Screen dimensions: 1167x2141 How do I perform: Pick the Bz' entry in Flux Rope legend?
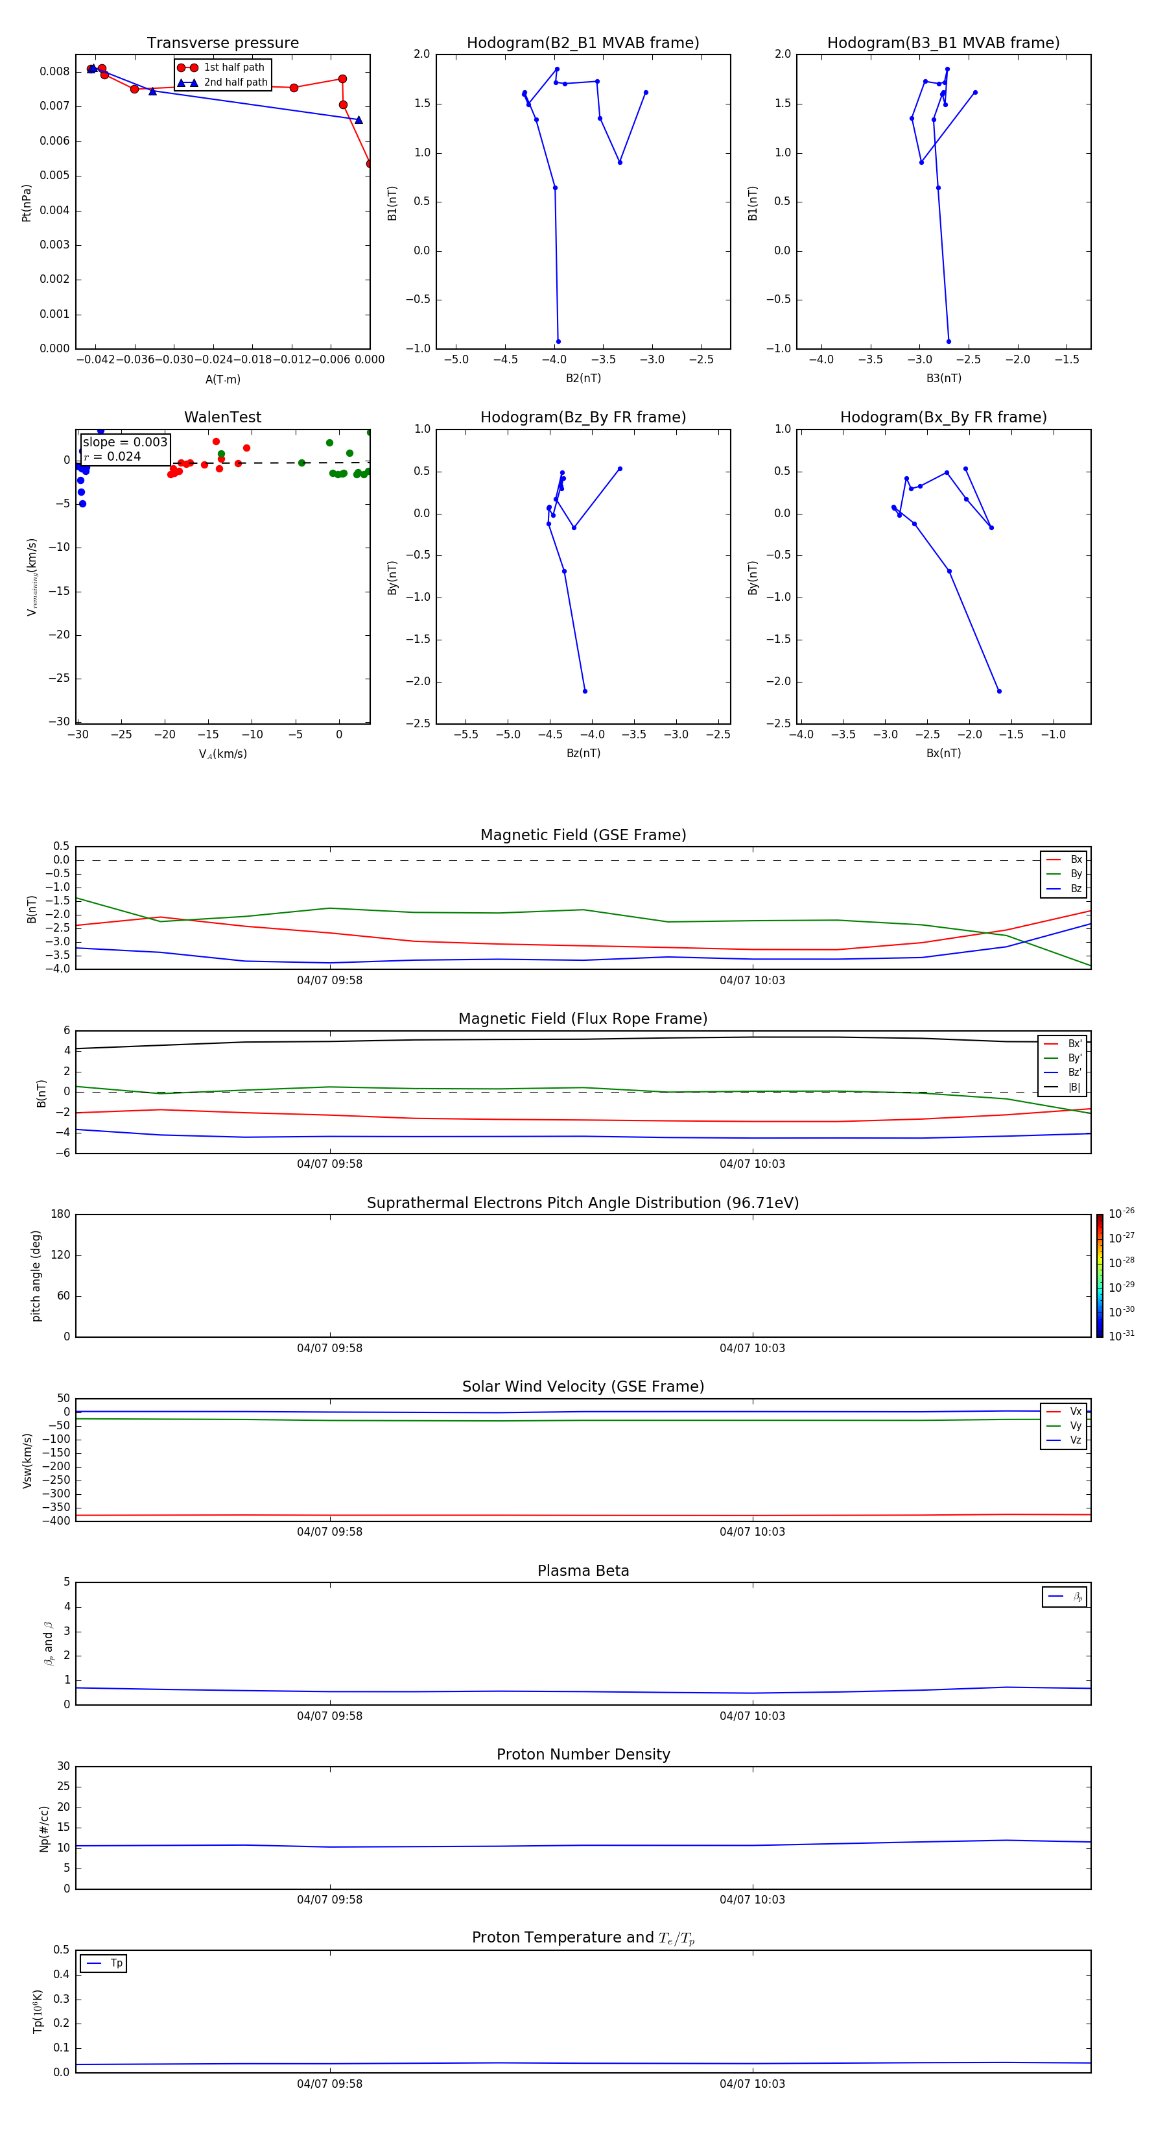coord(1063,1072)
